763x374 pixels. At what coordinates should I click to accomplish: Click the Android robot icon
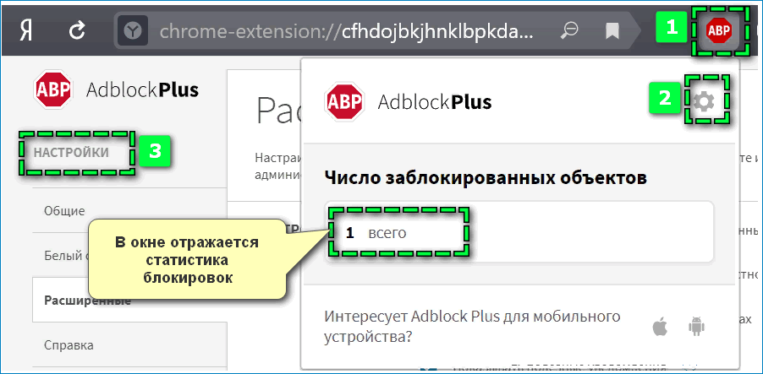[x=697, y=326]
